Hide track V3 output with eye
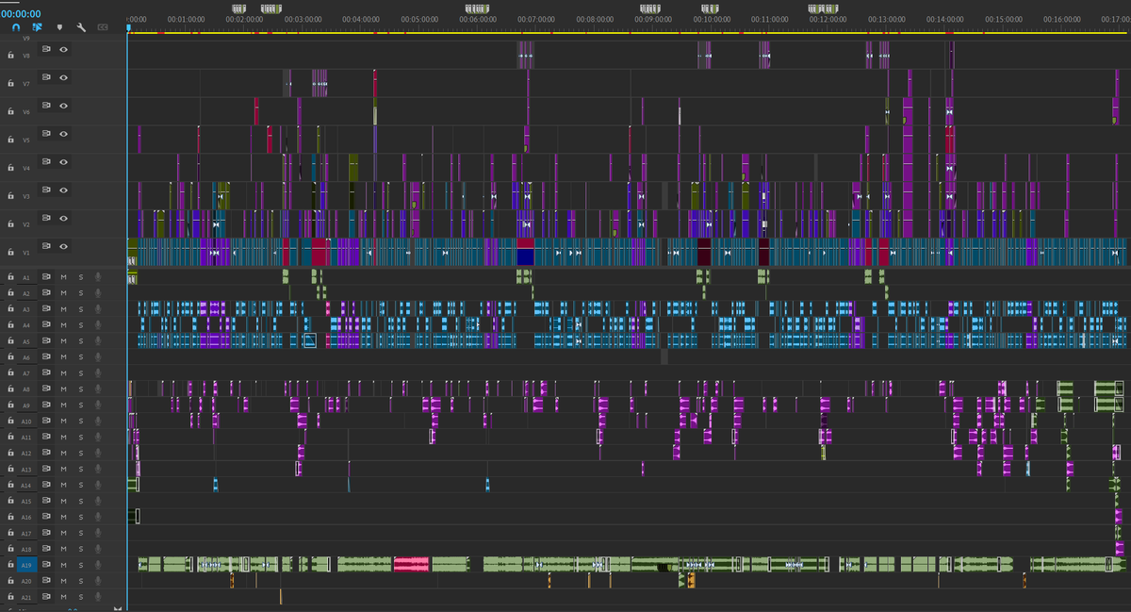 tap(63, 190)
